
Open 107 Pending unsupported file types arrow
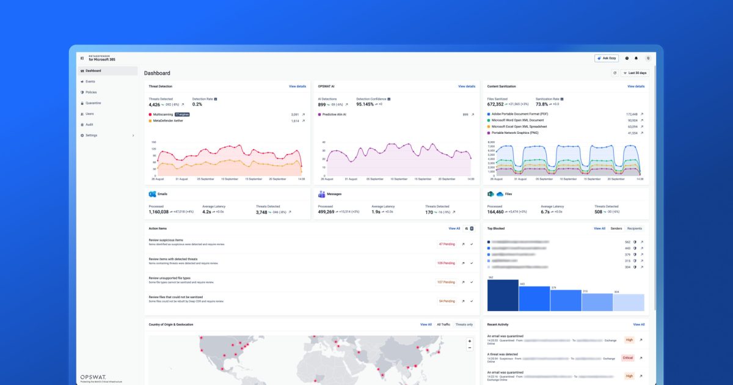click(462, 282)
